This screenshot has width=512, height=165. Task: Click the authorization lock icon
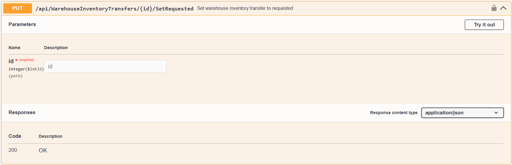(494, 8)
